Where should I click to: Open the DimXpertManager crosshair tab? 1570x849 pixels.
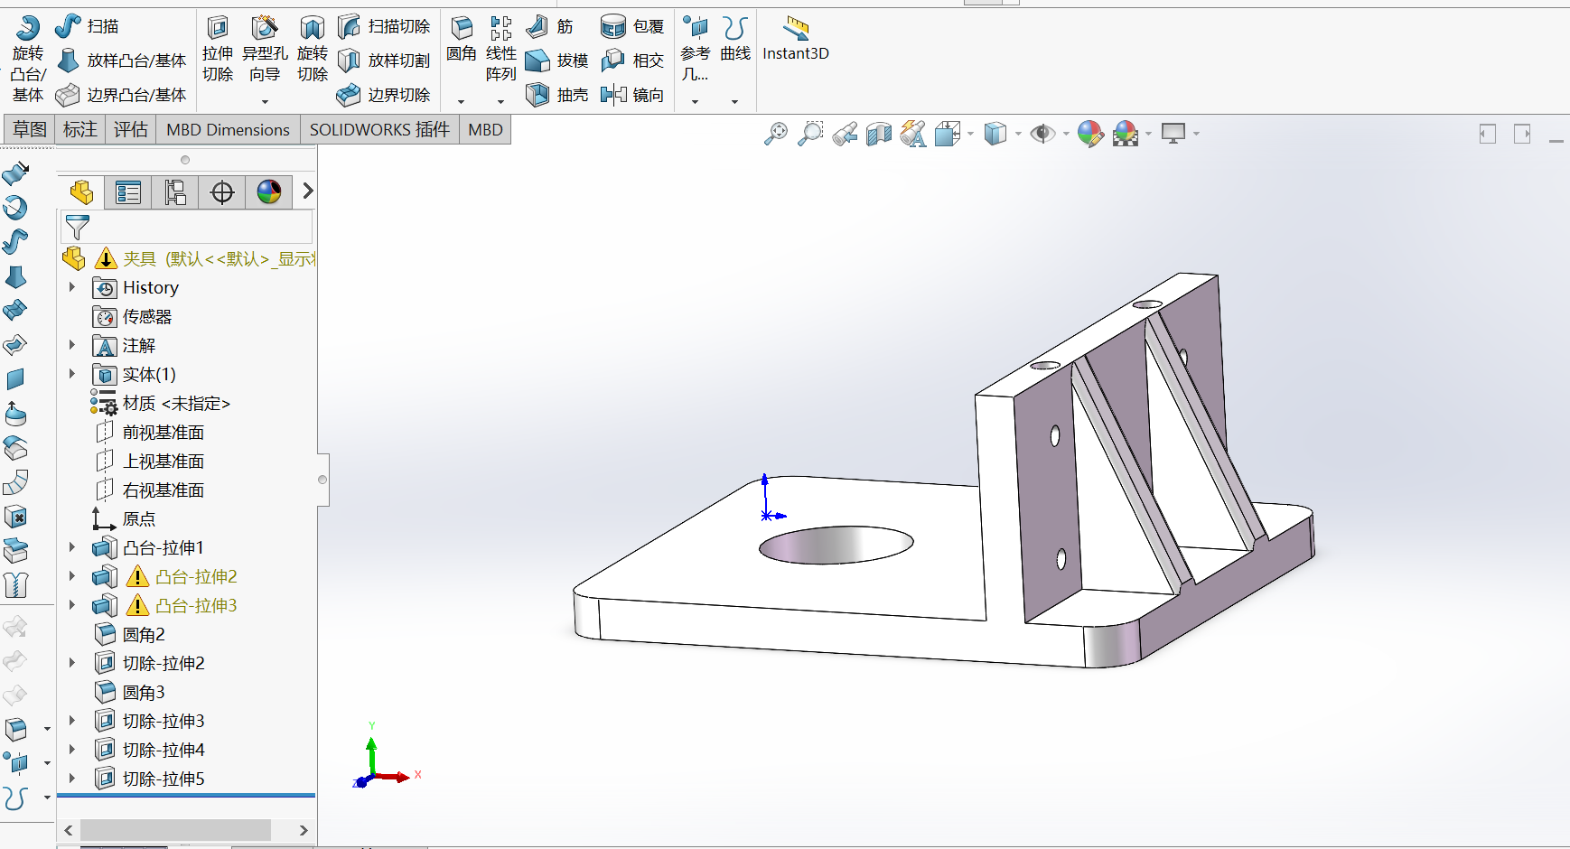tap(222, 191)
